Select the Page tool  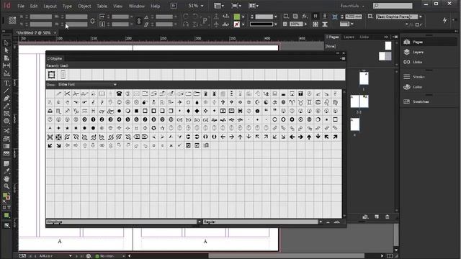pyautogui.click(x=6, y=58)
